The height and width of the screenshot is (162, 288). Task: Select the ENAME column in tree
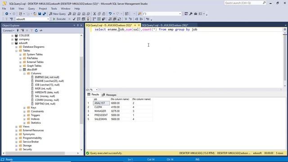(49, 81)
